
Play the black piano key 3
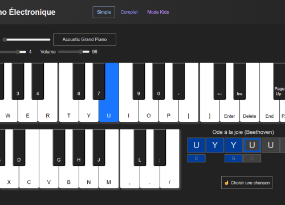click(x=18, y=81)
